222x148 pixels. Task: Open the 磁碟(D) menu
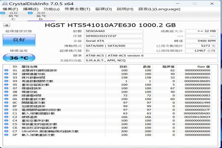(x=104, y=9)
